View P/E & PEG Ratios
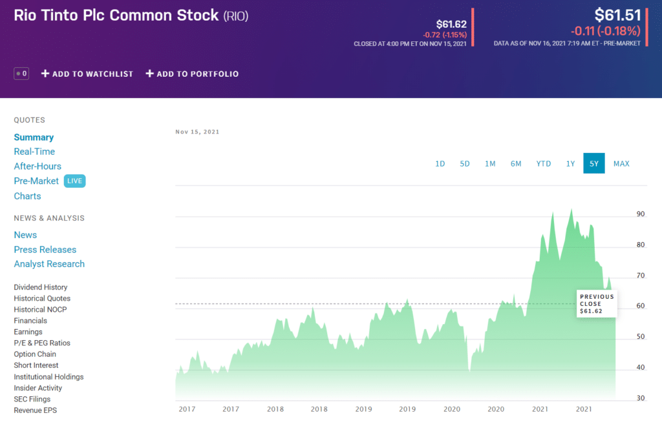Viewport: 662px width, 424px height. (x=42, y=343)
